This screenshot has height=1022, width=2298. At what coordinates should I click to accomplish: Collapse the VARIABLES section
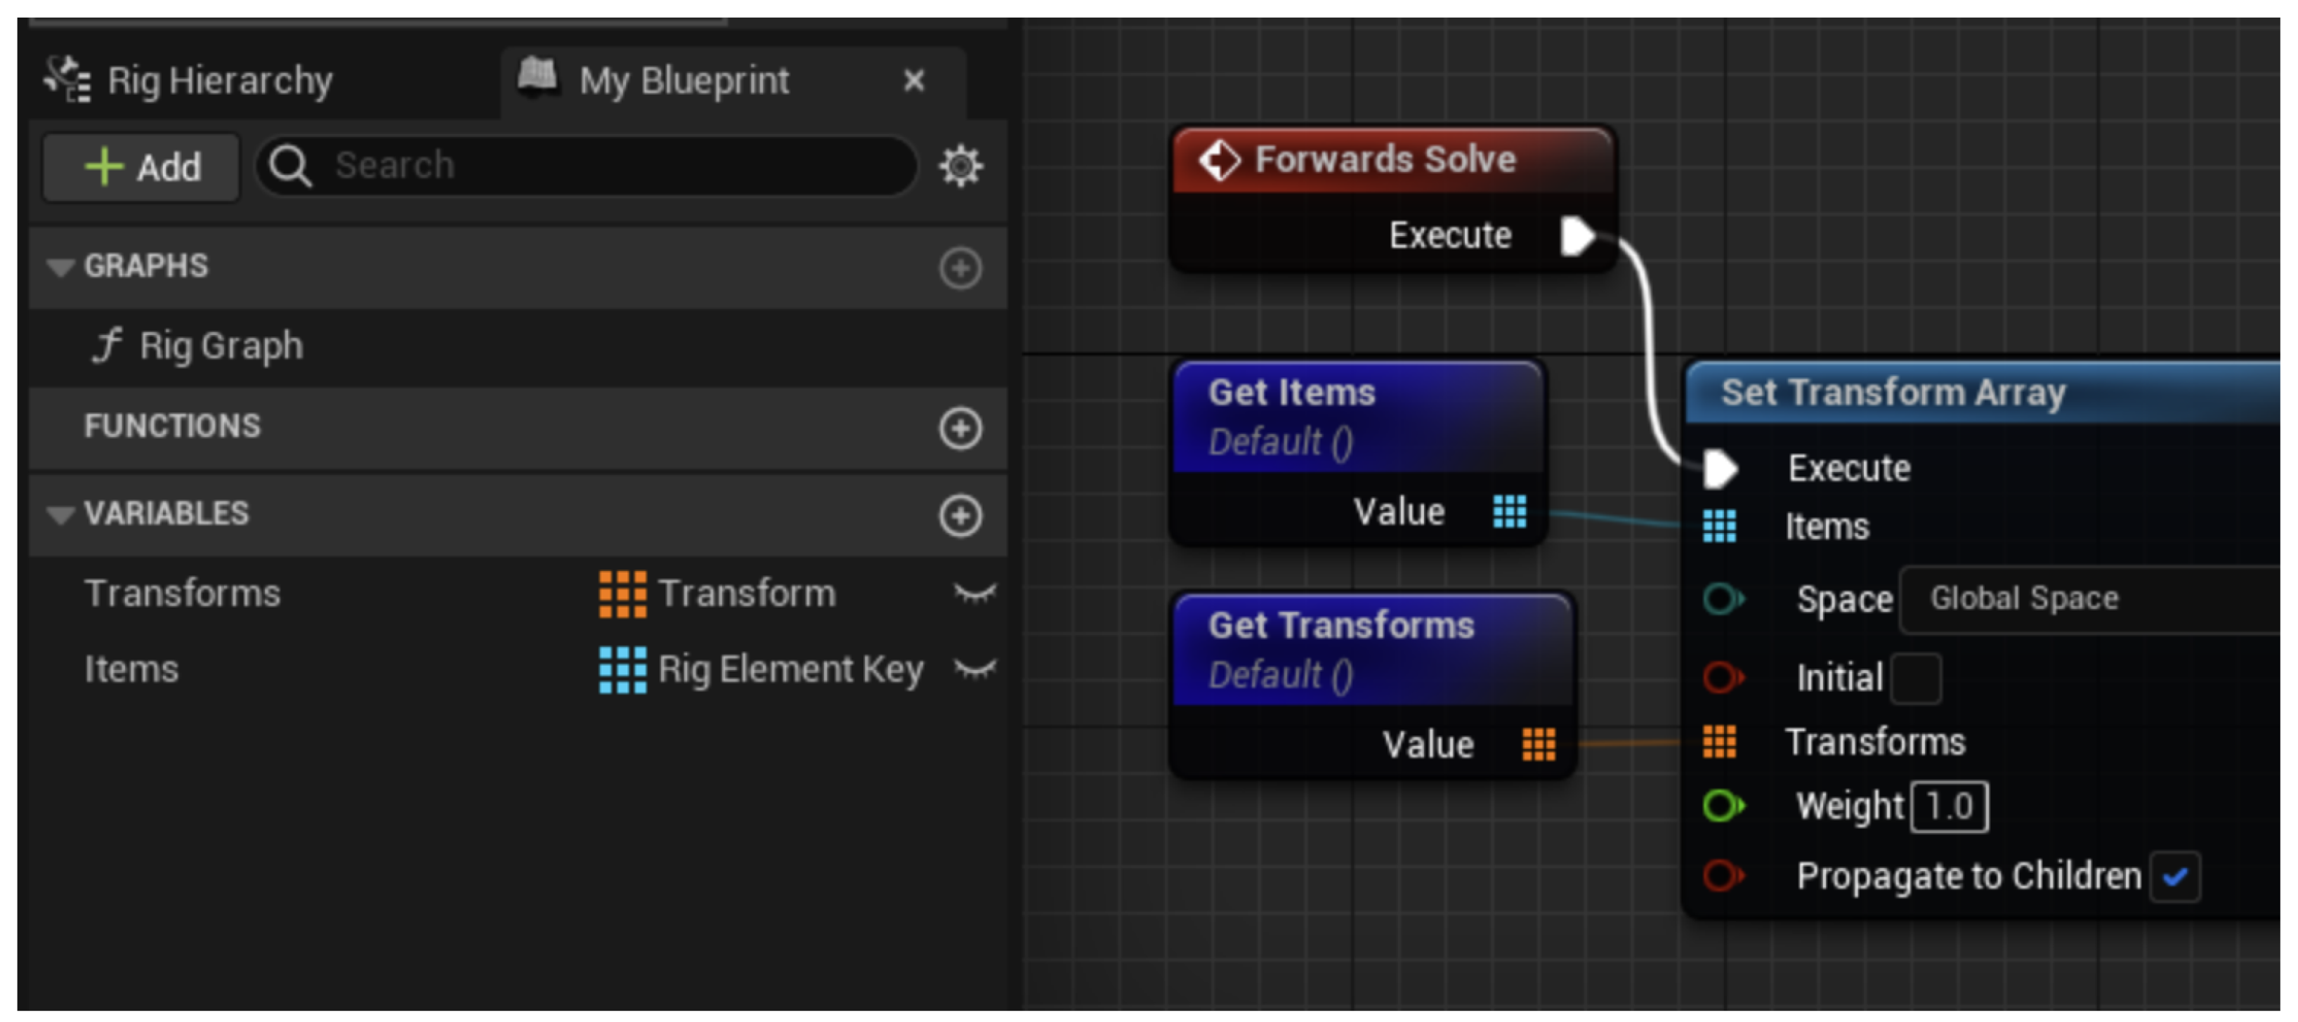click(60, 515)
